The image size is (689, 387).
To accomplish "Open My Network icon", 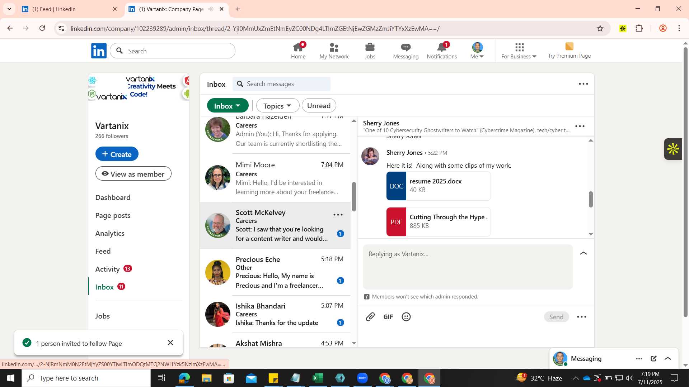I will point(334,51).
